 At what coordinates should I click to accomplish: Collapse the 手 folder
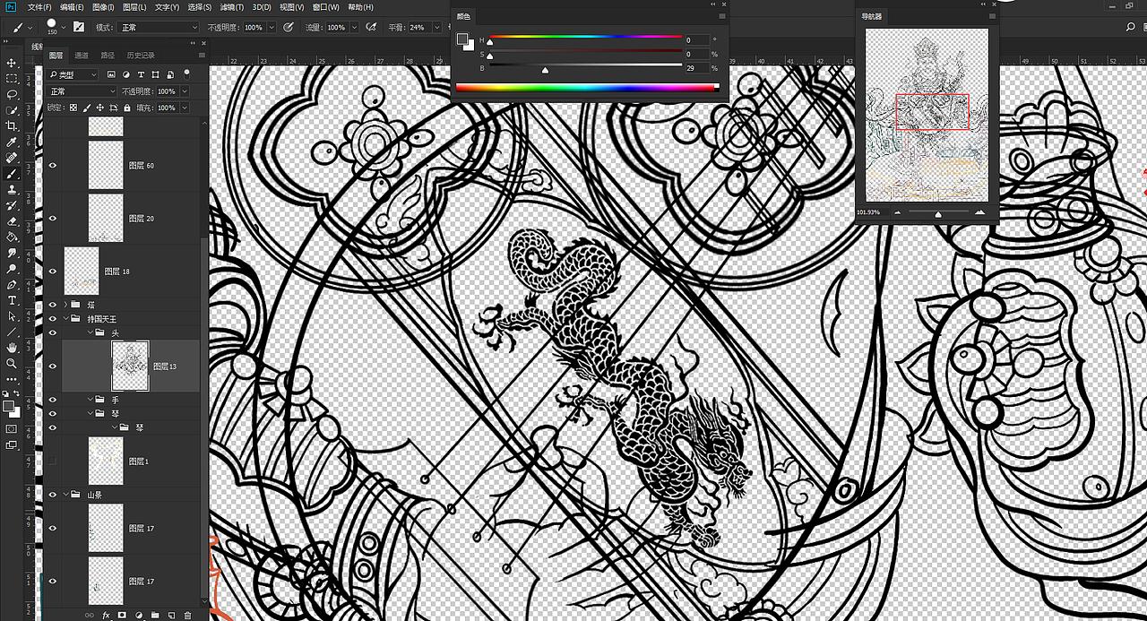(x=90, y=400)
